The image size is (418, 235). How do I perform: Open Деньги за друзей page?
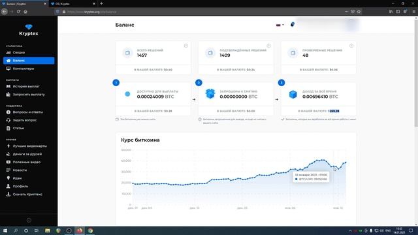click(24, 154)
